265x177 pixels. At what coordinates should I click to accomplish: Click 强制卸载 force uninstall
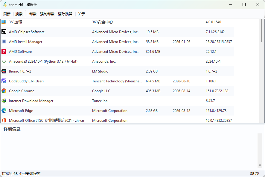(x=47, y=14)
